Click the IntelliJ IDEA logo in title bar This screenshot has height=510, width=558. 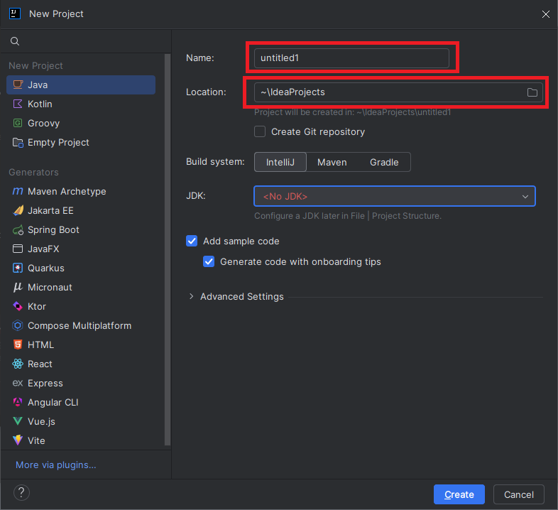15,13
